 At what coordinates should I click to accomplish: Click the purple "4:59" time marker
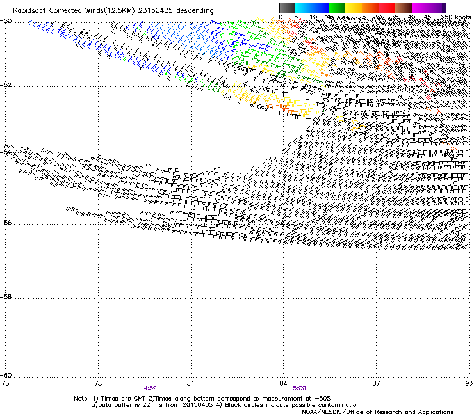[x=151, y=388]
